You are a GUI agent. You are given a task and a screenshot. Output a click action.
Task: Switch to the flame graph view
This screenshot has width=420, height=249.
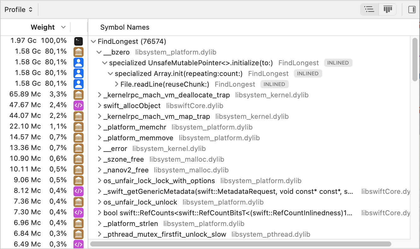point(388,9)
